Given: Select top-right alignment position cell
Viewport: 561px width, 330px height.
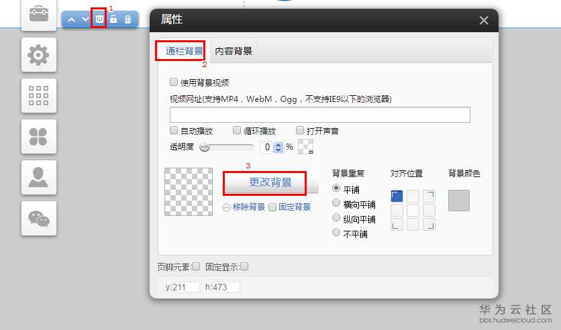Looking at the screenshot, I should (429, 196).
